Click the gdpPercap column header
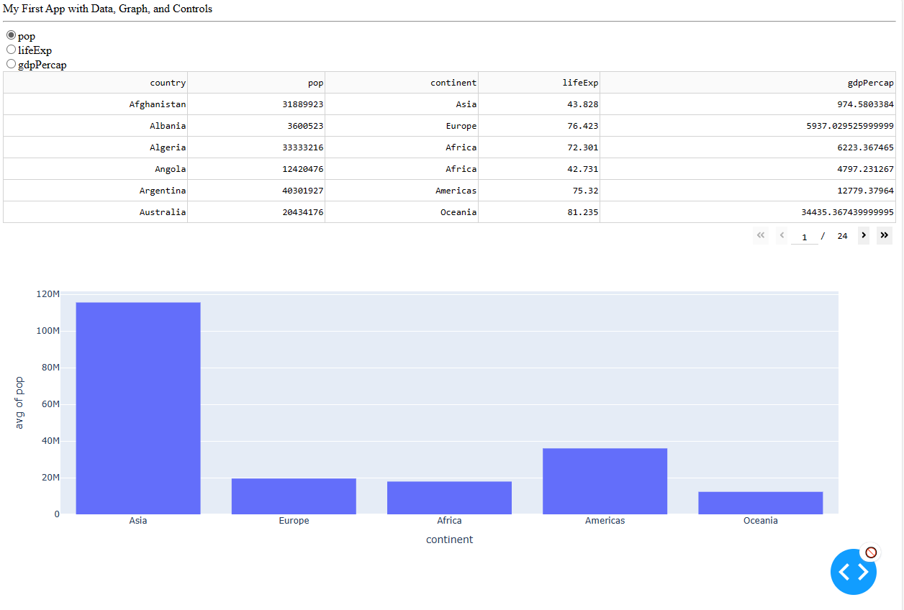 pyautogui.click(x=870, y=83)
